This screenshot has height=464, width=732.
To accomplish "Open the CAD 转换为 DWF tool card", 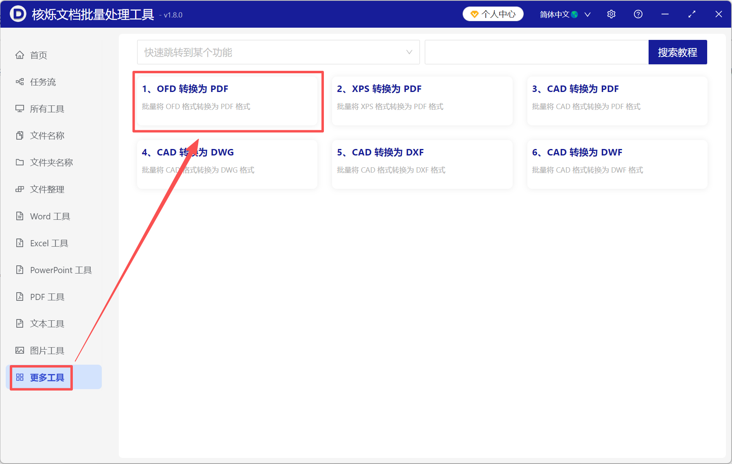I will tap(617, 164).
